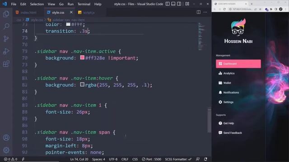Click the split editor right icon
The width and height of the screenshot is (289, 162).
coord(199,12)
